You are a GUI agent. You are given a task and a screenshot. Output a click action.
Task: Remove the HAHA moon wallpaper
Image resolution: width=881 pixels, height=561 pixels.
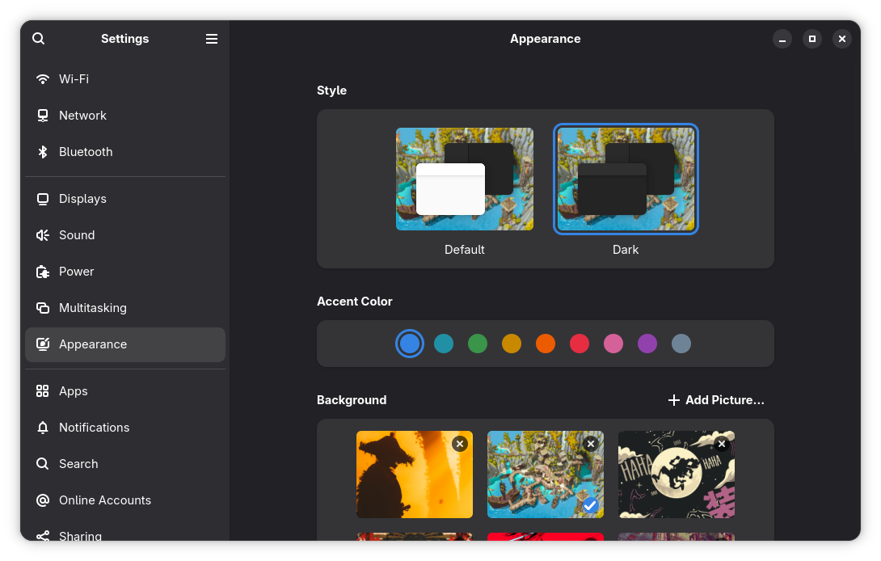tap(722, 444)
